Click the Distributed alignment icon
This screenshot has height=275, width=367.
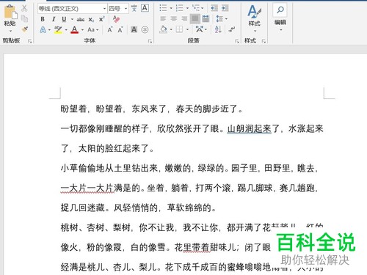pyautogui.click(x=206, y=18)
